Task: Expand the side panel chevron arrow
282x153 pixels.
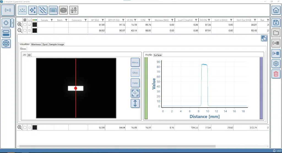Action: [x=12, y=23]
